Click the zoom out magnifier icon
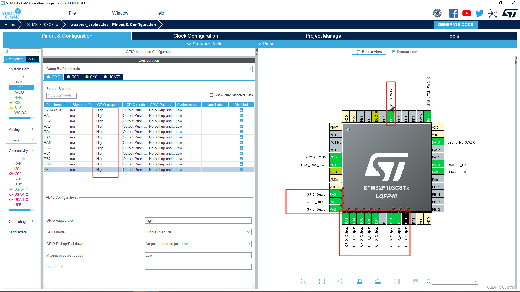 point(341,281)
